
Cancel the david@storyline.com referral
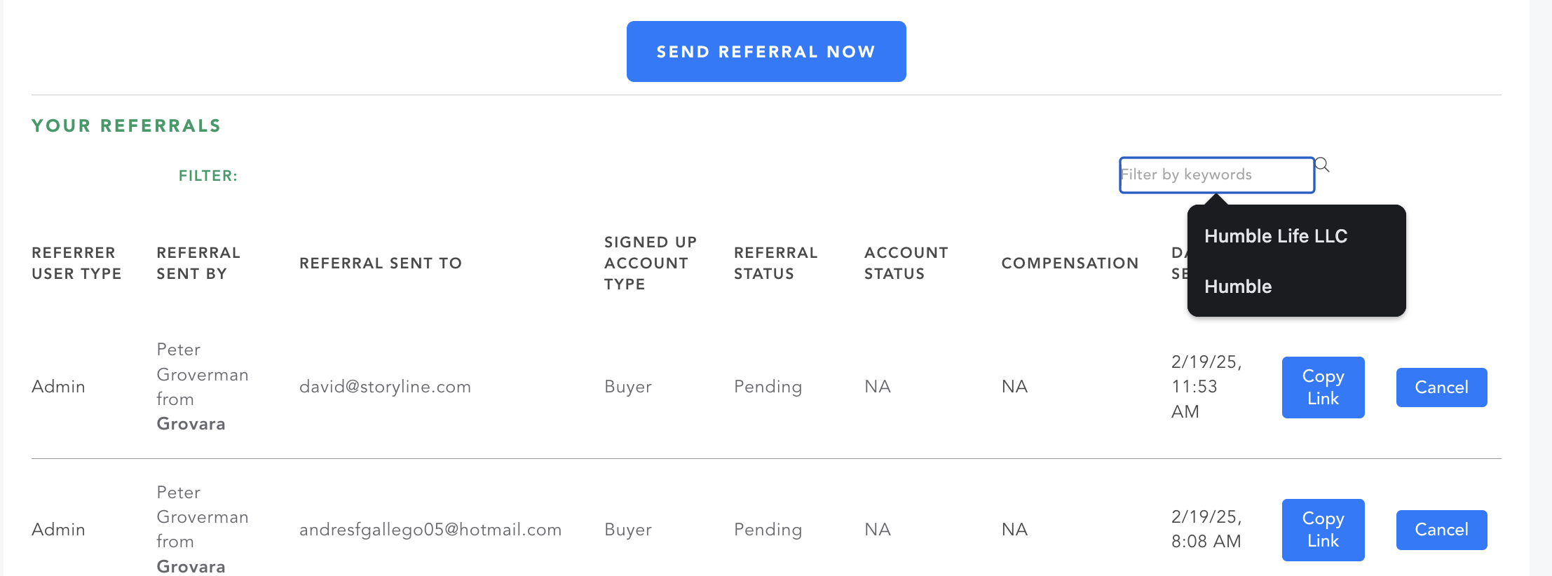[1442, 388]
